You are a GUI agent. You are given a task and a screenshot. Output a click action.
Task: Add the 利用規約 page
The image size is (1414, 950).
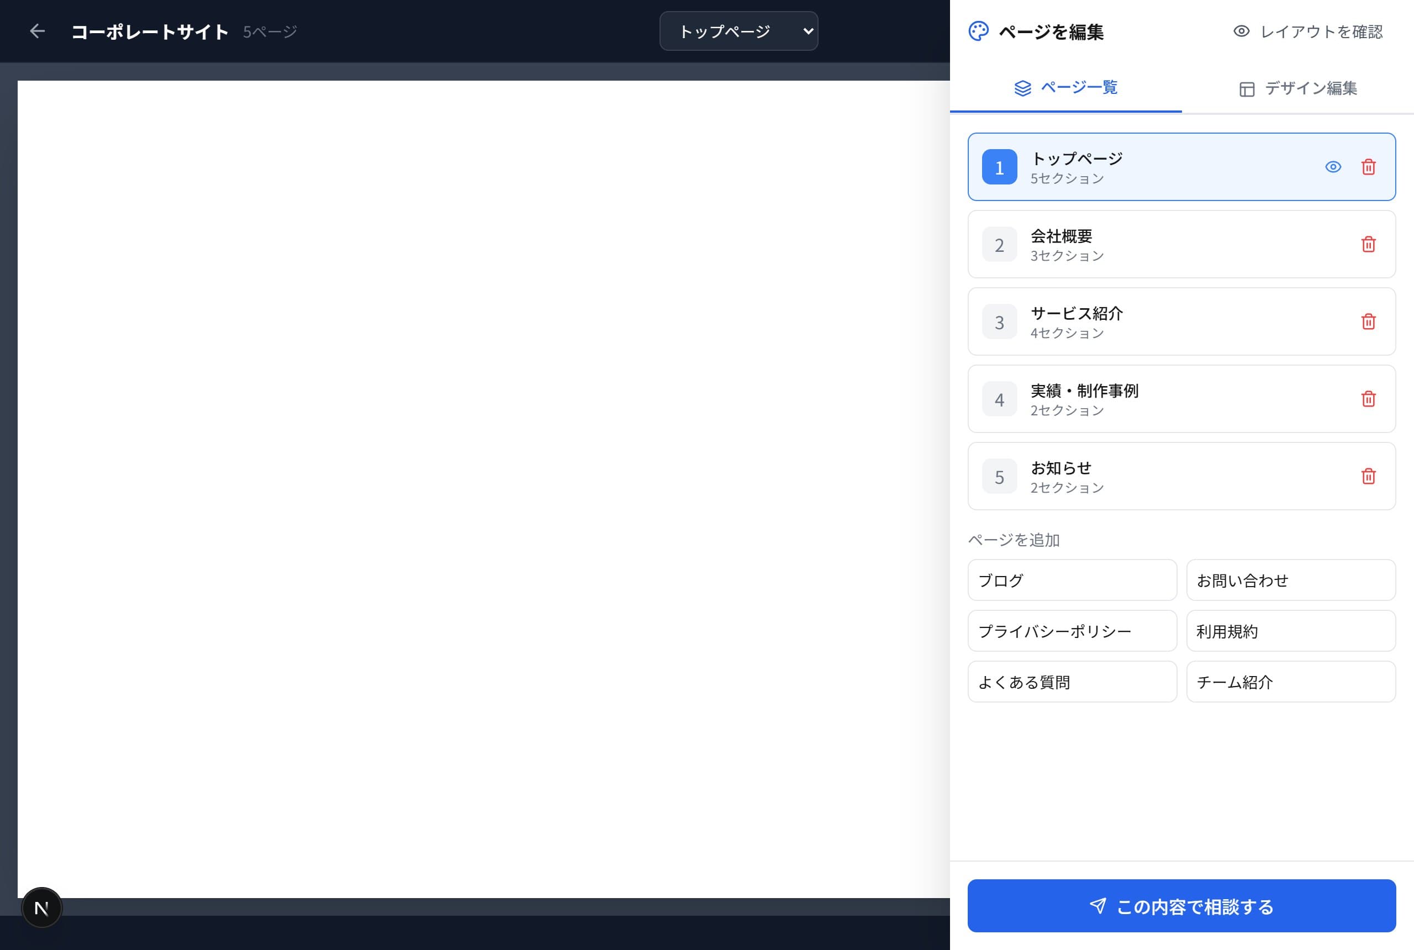click(1291, 631)
